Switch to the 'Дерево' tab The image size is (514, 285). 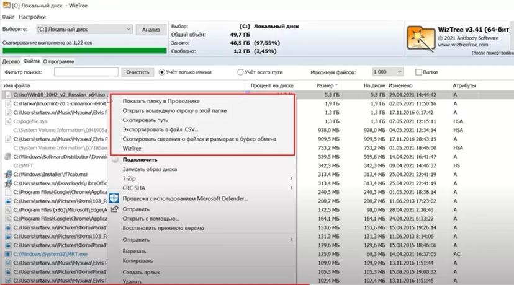(x=11, y=61)
